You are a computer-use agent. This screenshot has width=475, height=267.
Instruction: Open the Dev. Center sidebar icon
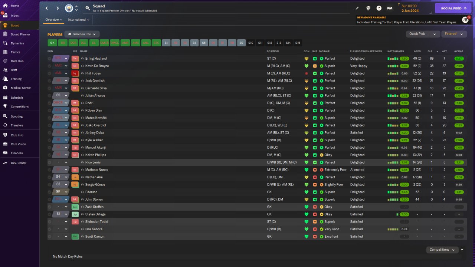tap(5, 163)
